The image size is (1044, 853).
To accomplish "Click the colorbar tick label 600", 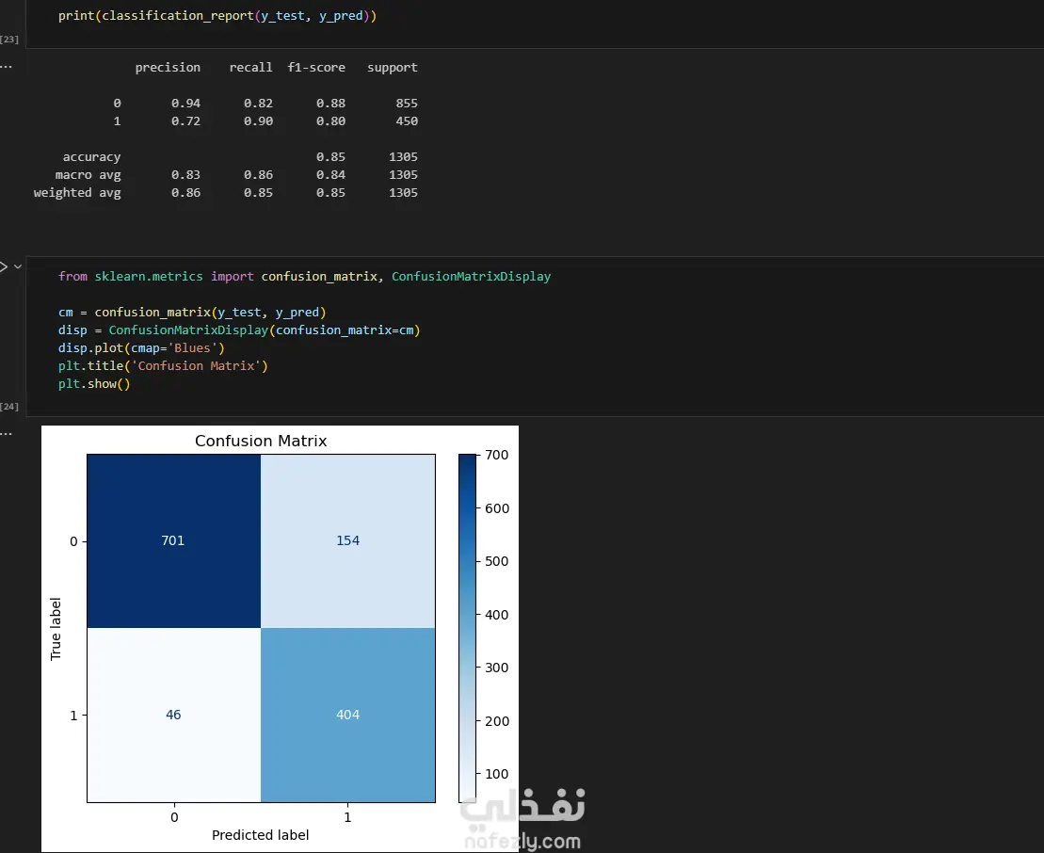I will [x=497, y=508].
